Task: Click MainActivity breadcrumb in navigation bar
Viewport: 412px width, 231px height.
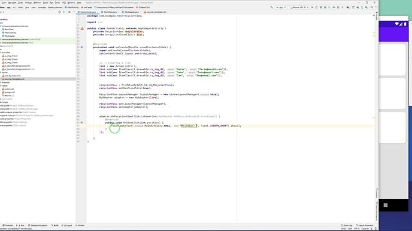Action: coord(71,7)
